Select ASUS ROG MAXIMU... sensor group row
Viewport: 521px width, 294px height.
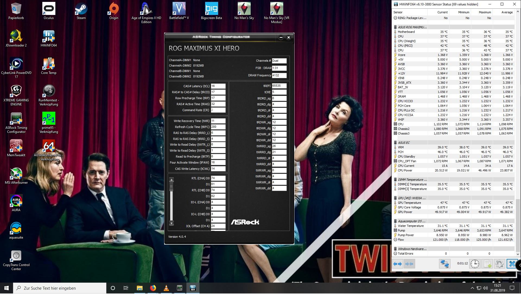point(453,27)
